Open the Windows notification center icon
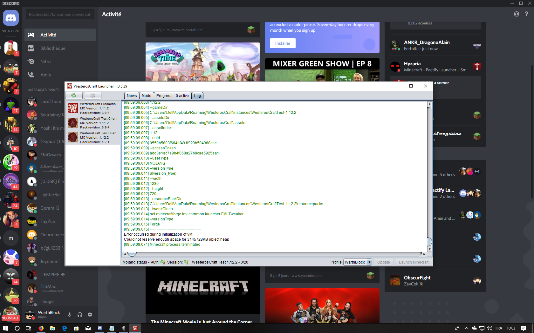The width and height of the screenshot is (534, 333). coord(524,328)
